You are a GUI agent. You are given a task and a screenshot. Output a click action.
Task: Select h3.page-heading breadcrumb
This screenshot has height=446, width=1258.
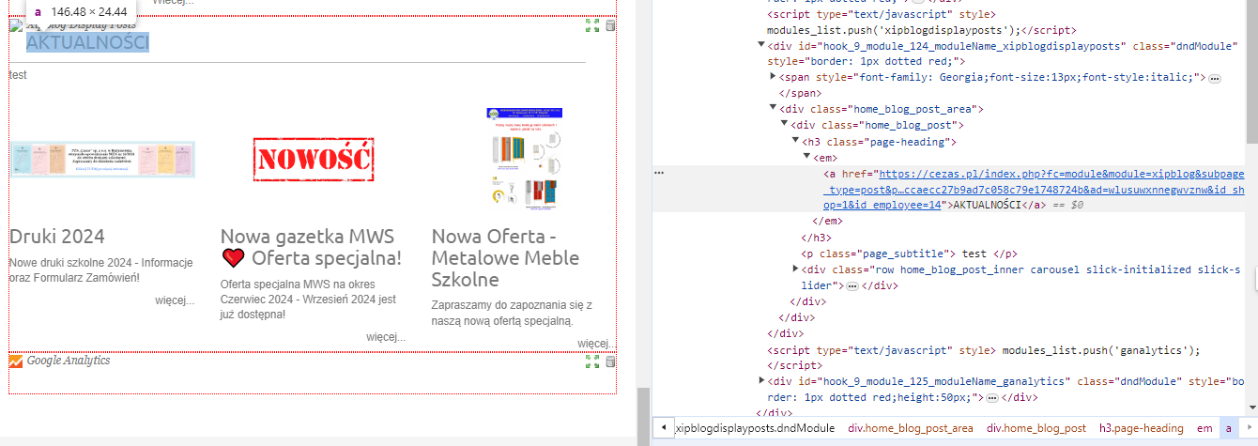tap(1141, 428)
